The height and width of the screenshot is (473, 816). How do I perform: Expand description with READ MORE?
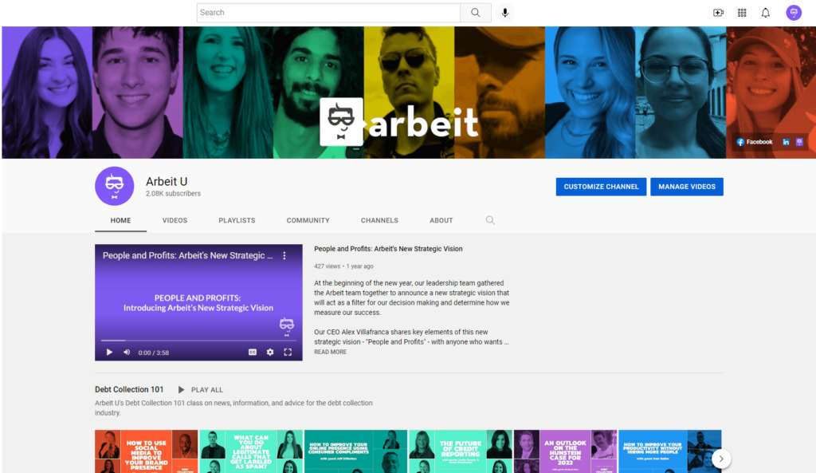330,352
